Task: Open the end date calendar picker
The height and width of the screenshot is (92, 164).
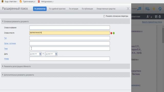Action: 56,54
